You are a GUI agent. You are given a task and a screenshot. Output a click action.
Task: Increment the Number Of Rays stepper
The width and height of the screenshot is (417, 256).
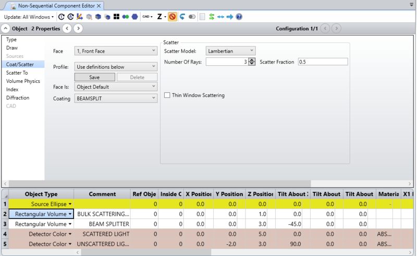point(252,60)
